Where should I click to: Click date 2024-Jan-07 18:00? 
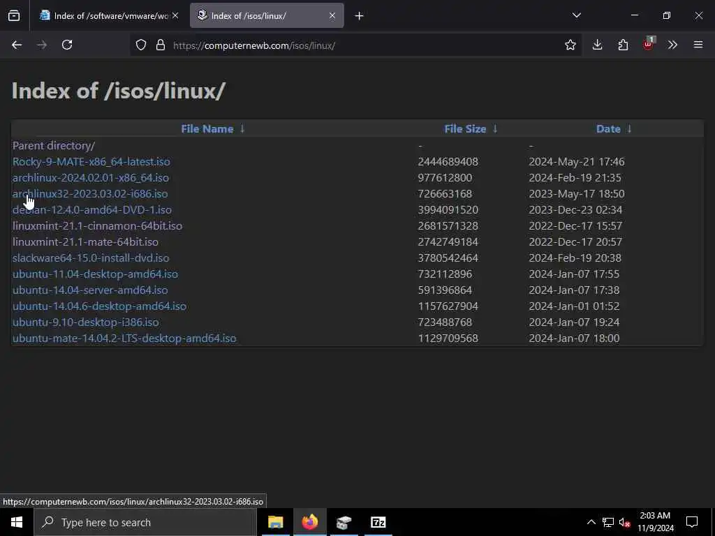point(574,338)
